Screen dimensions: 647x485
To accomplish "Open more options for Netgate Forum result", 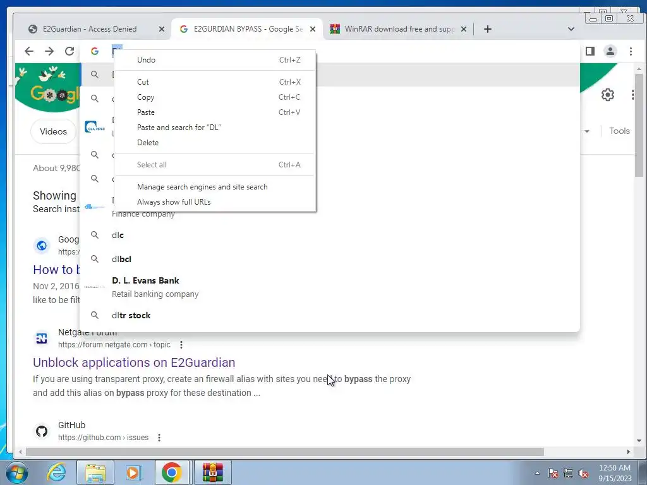I will 181,345.
